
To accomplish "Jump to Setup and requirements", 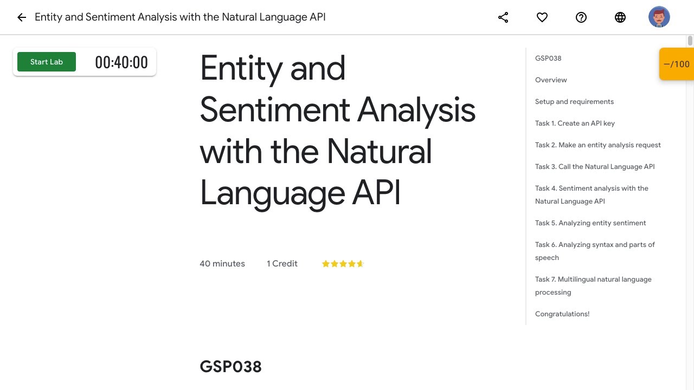I will 574,101.
